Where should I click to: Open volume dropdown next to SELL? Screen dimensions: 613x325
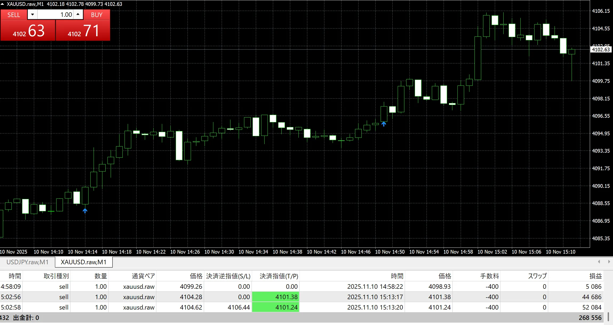point(32,14)
